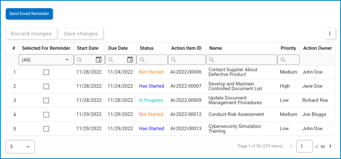
Task: Select row 3 for reminder
Action: [x=46, y=101]
